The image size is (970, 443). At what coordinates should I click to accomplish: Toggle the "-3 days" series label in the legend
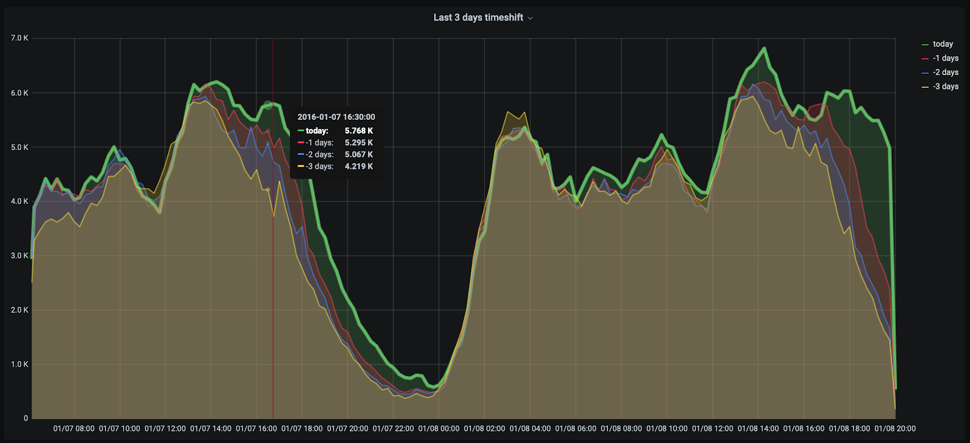click(x=945, y=87)
